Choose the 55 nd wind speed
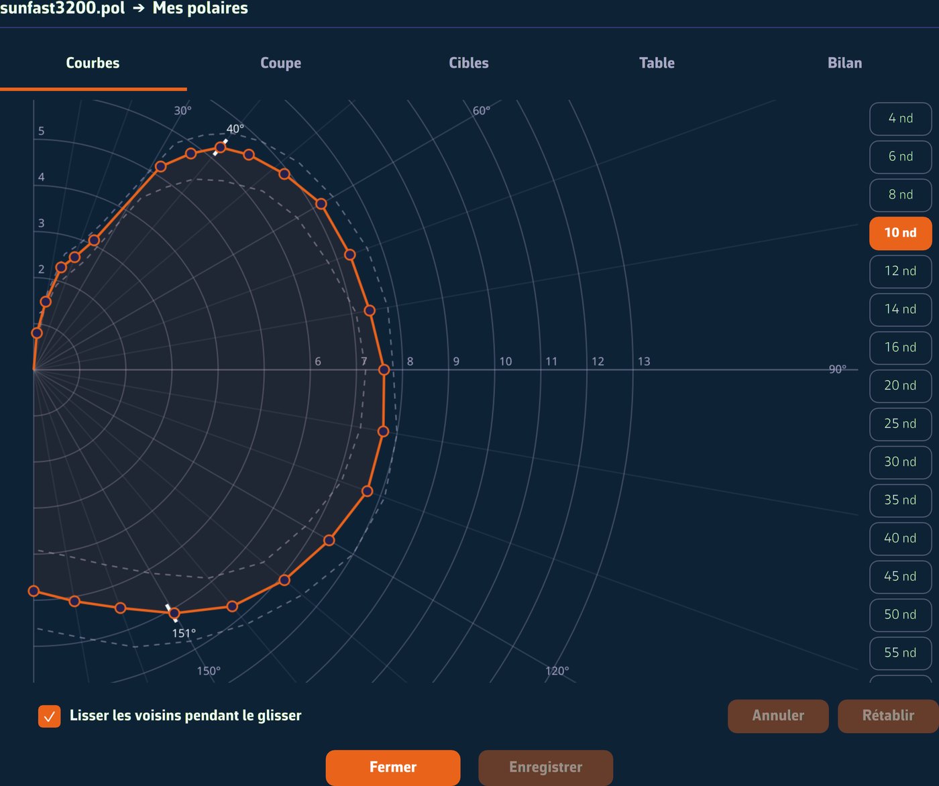Image resolution: width=939 pixels, height=786 pixels. tap(901, 654)
